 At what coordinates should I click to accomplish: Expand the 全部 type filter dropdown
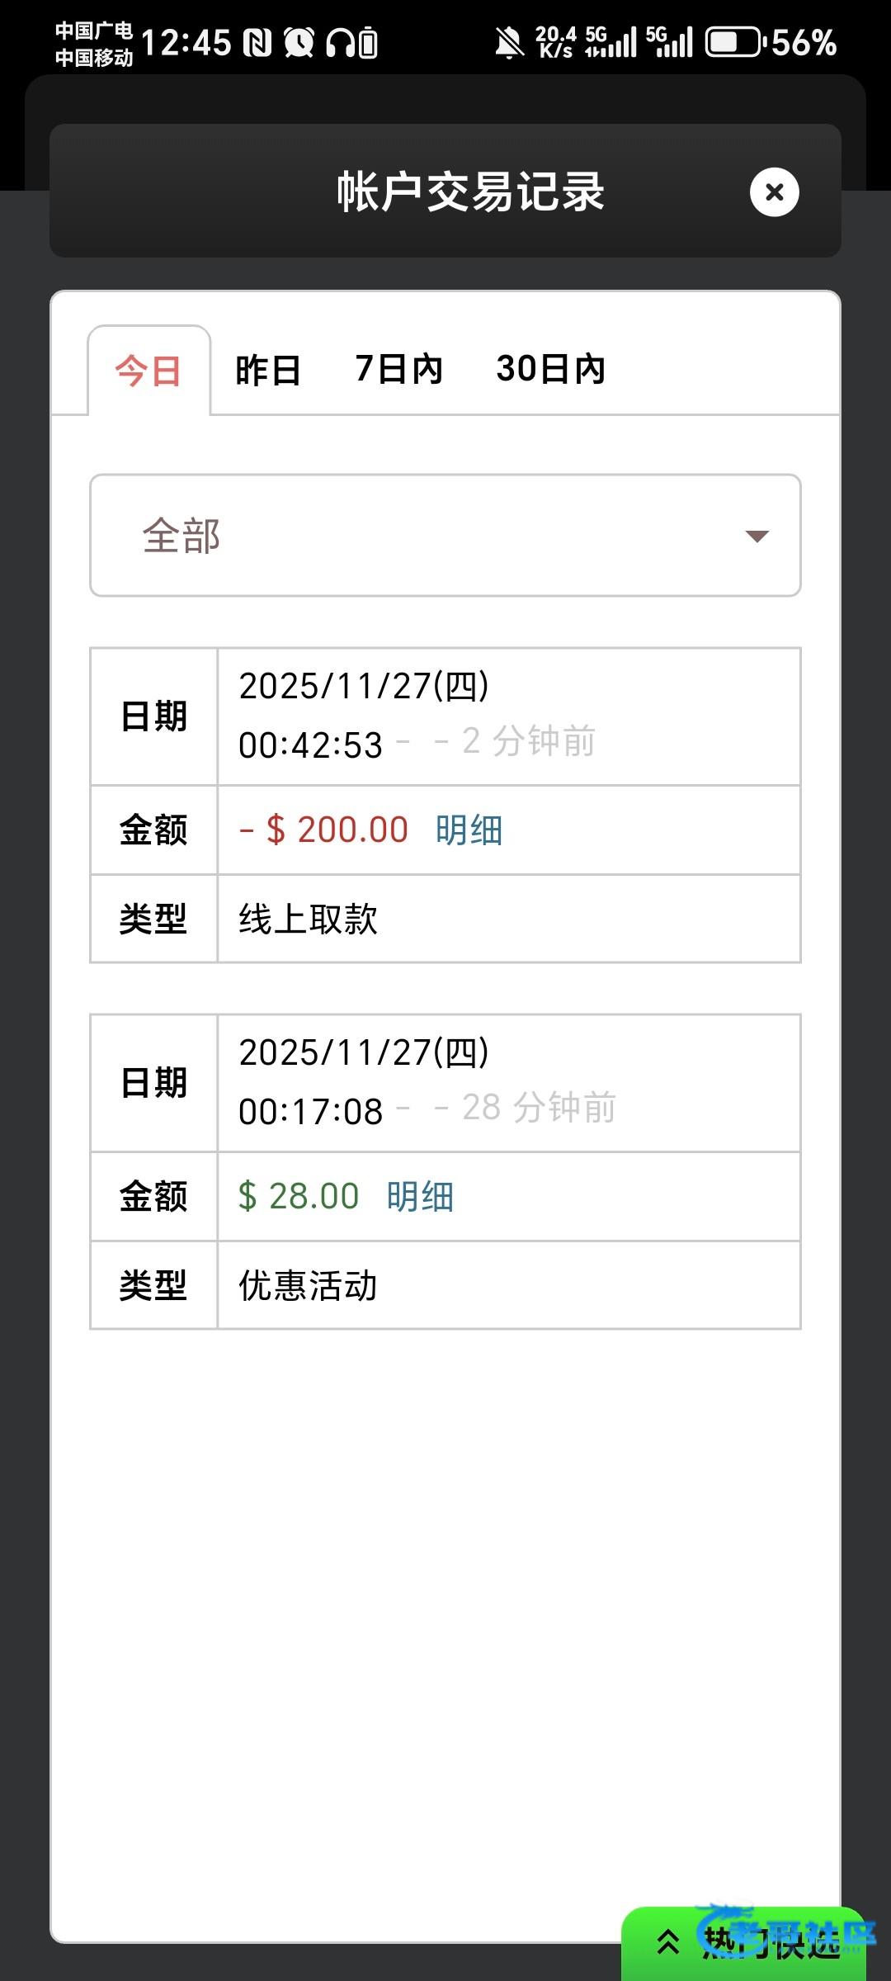[445, 536]
